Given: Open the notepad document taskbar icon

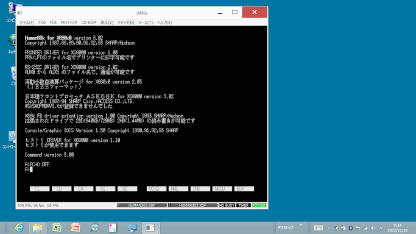Looking at the screenshot, I should pyautogui.click(x=113, y=228).
